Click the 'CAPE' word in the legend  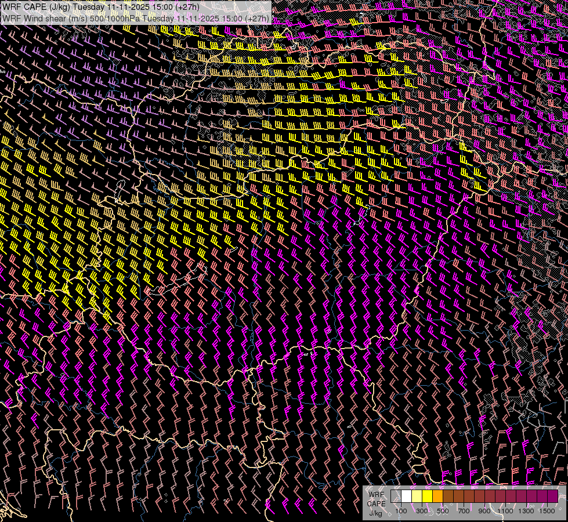(x=376, y=503)
